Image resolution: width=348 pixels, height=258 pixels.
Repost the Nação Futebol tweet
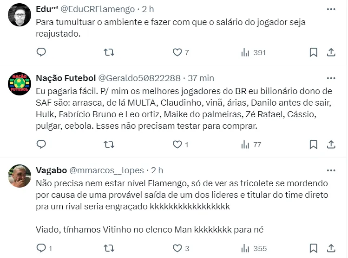tap(109, 145)
